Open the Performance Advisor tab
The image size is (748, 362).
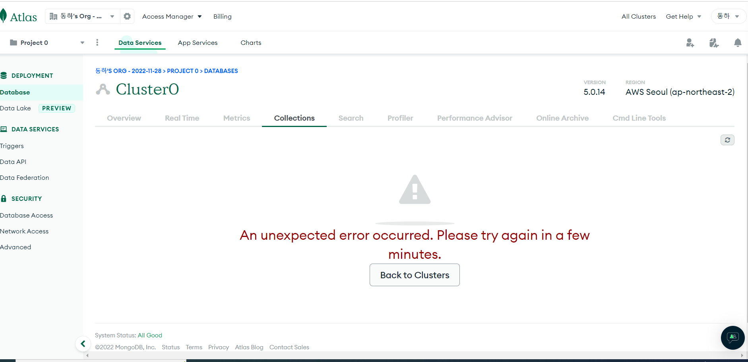tap(475, 118)
